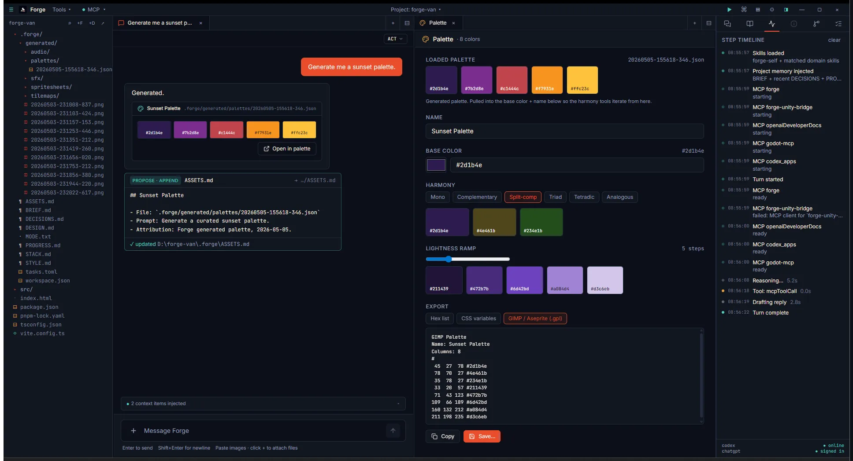Close the Generate me a sunset tab

[201, 23]
